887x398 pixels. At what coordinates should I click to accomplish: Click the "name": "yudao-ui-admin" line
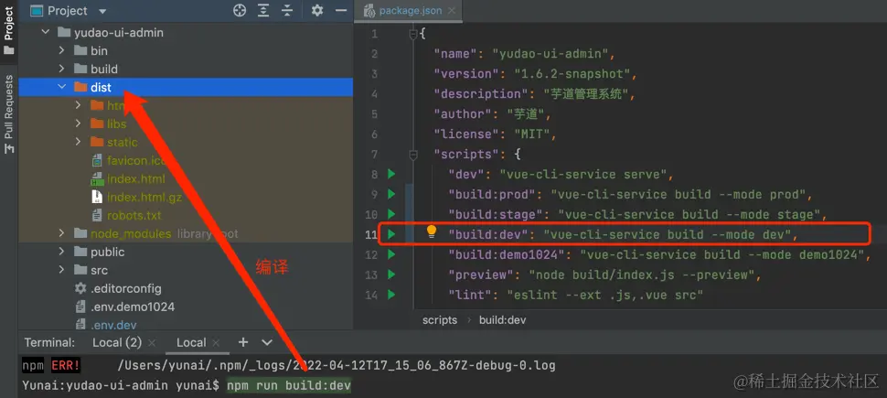[524, 54]
